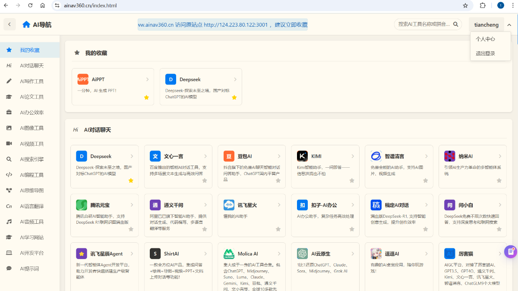Unfavorite AiPPT using its yellow star
Viewport: 518px width, 291px height.
coord(146,97)
